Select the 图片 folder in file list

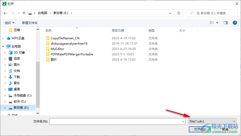(54, 60)
